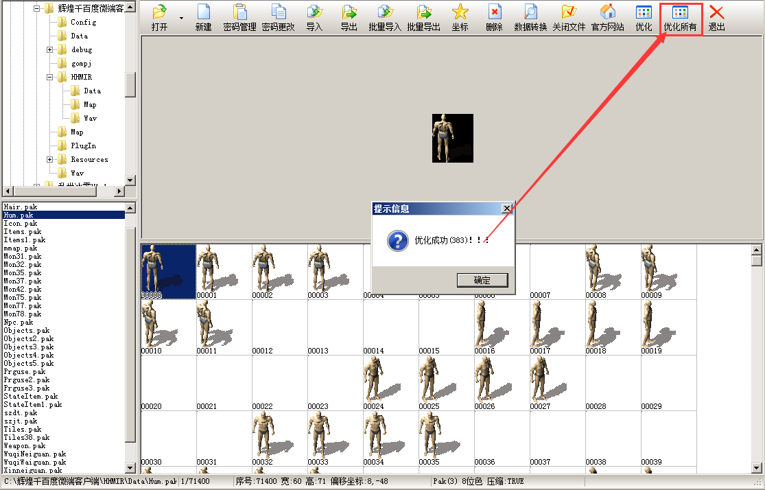Confirm the dialog with 确定 button
This screenshot has width=765, height=490.
[x=482, y=280]
